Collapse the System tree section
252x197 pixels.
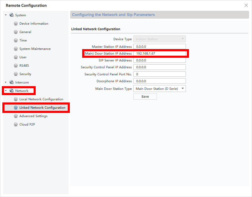(6, 15)
